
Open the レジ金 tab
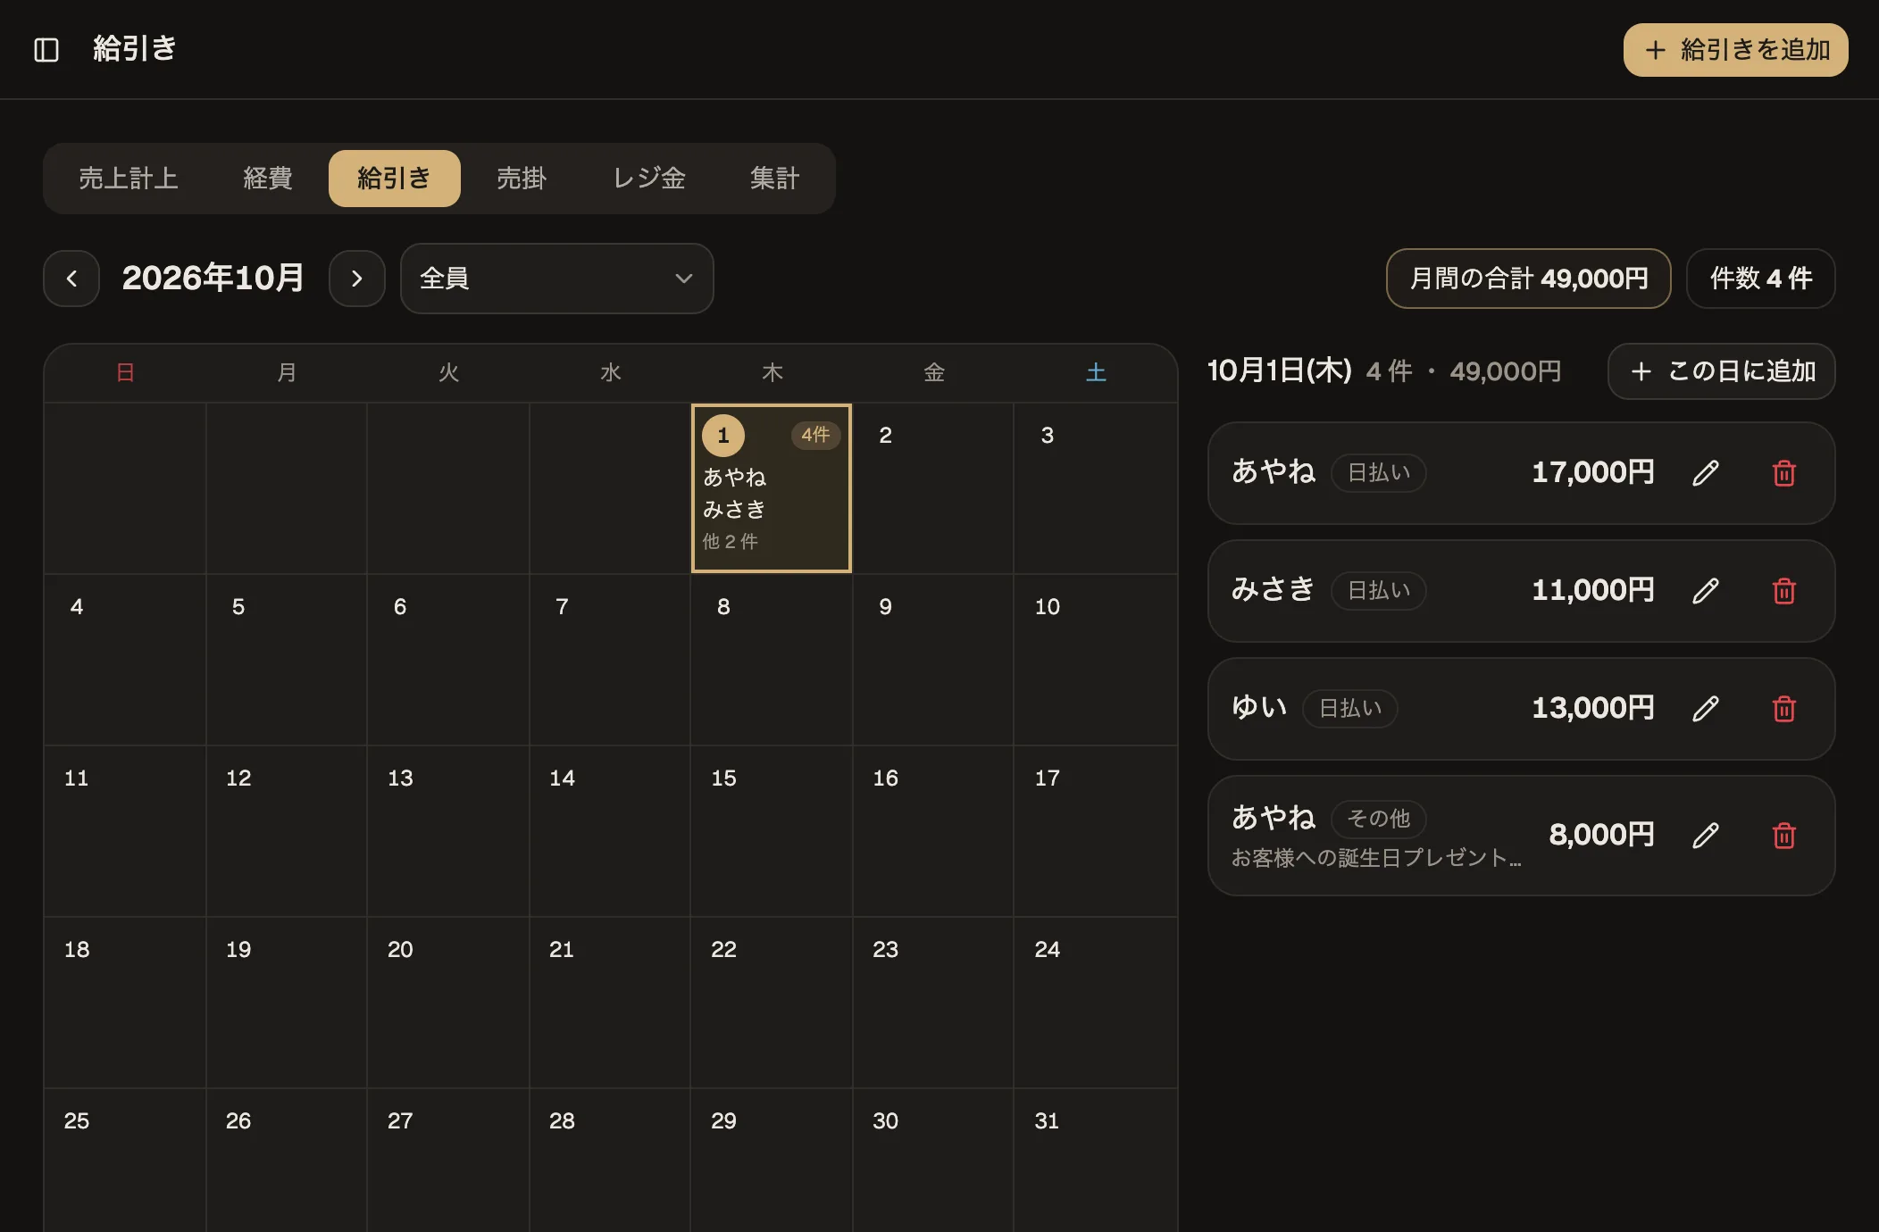point(649,179)
